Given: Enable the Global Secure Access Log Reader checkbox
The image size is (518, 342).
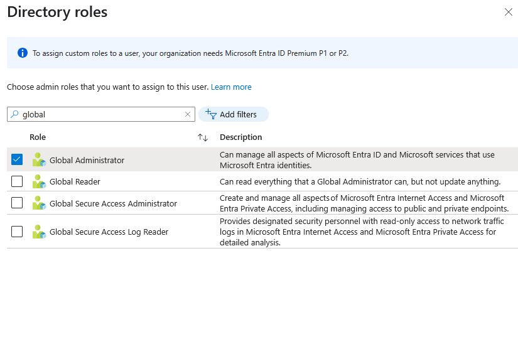Looking at the screenshot, I should [x=17, y=232].
